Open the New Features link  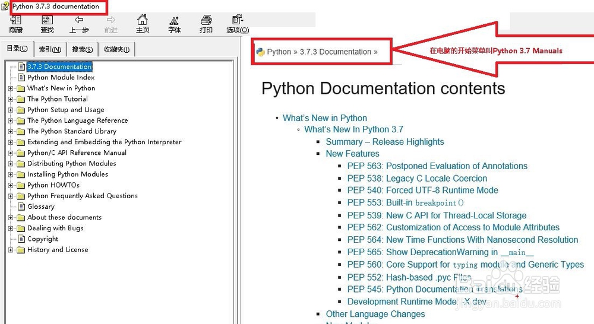click(x=352, y=154)
